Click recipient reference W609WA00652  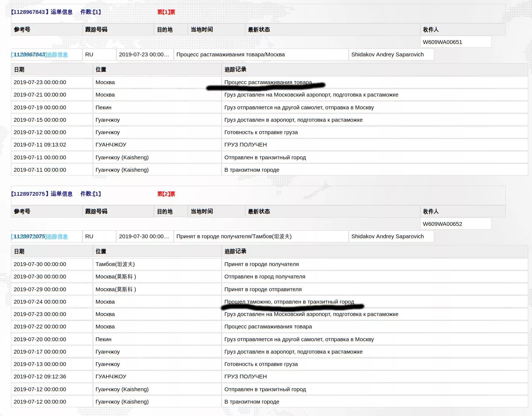point(456,224)
